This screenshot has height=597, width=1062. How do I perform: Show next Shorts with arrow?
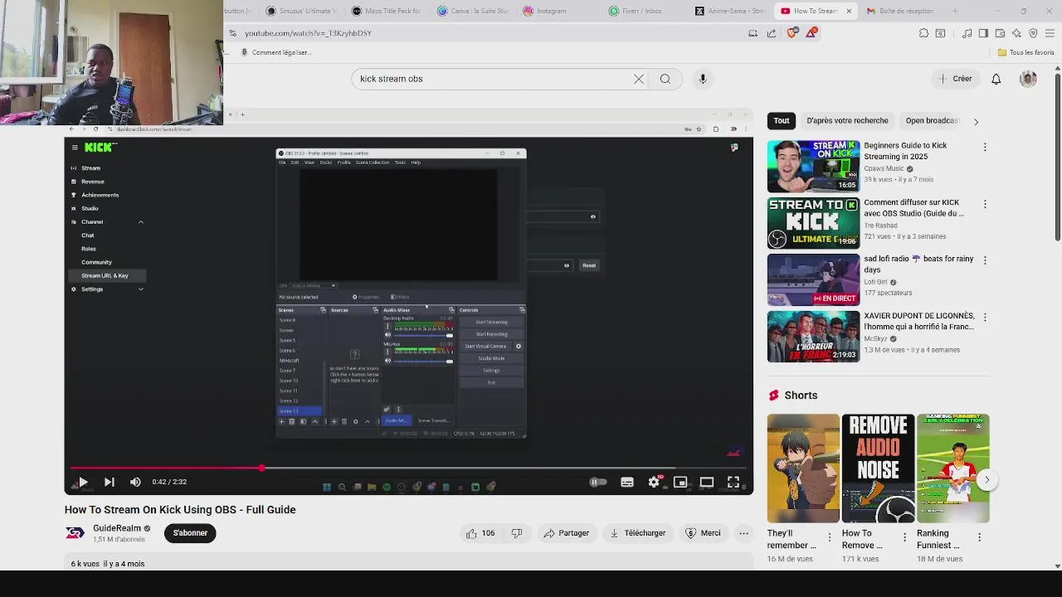click(986, 480)
